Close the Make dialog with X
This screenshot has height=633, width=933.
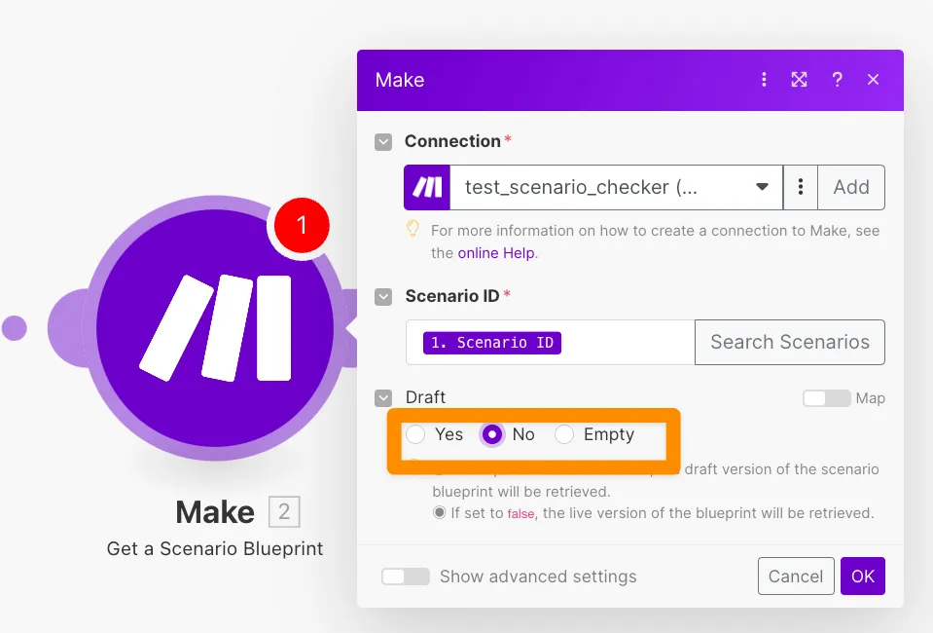tap(873, 80)
